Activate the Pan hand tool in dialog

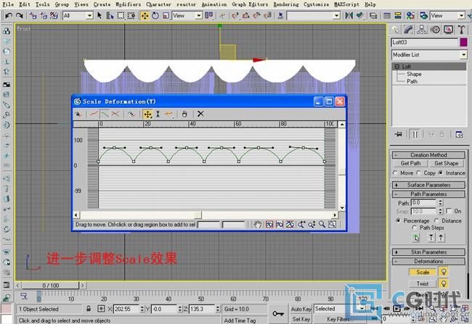point(257,225)
